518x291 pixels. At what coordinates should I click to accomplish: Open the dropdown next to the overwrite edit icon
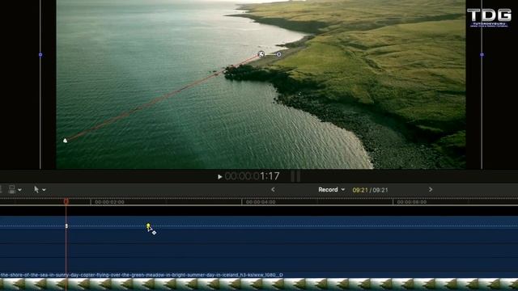coord(19,190)
